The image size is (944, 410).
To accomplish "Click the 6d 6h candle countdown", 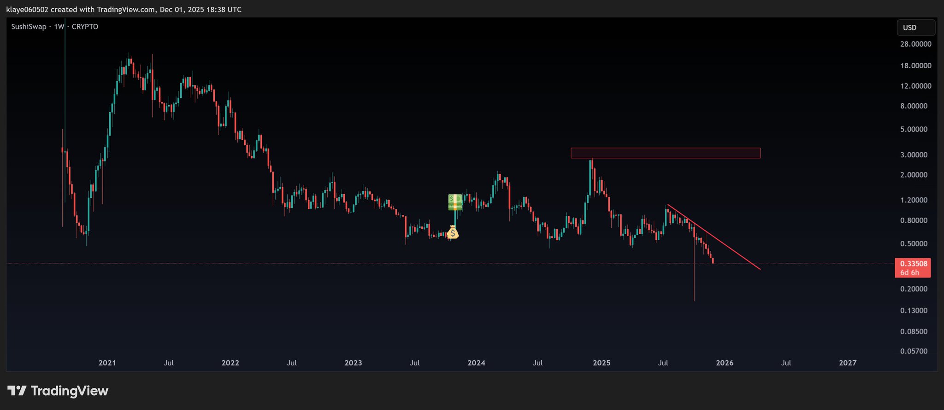I will (909, 273).
